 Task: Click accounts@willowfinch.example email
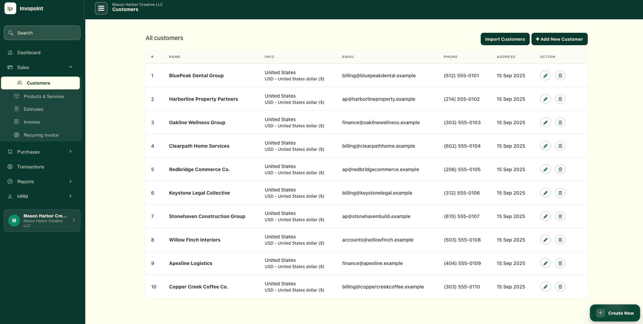(x=378, y=240)
